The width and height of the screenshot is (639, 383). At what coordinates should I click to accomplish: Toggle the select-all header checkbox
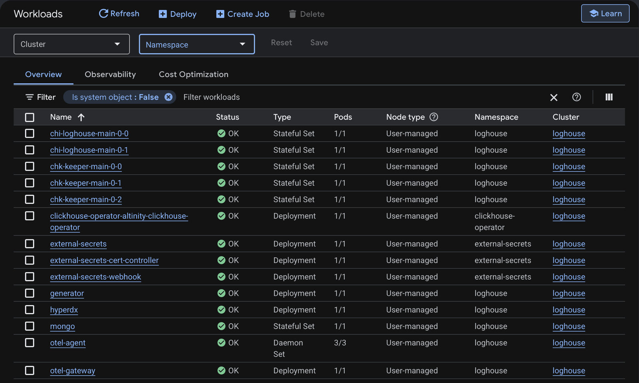(30, 117)
